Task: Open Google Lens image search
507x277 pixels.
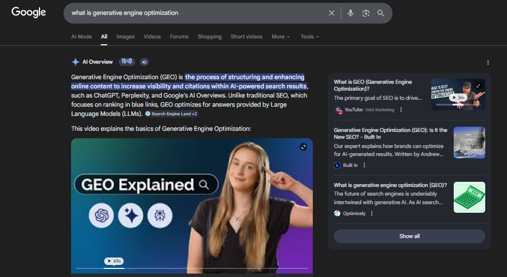Action: coord(366,13)
